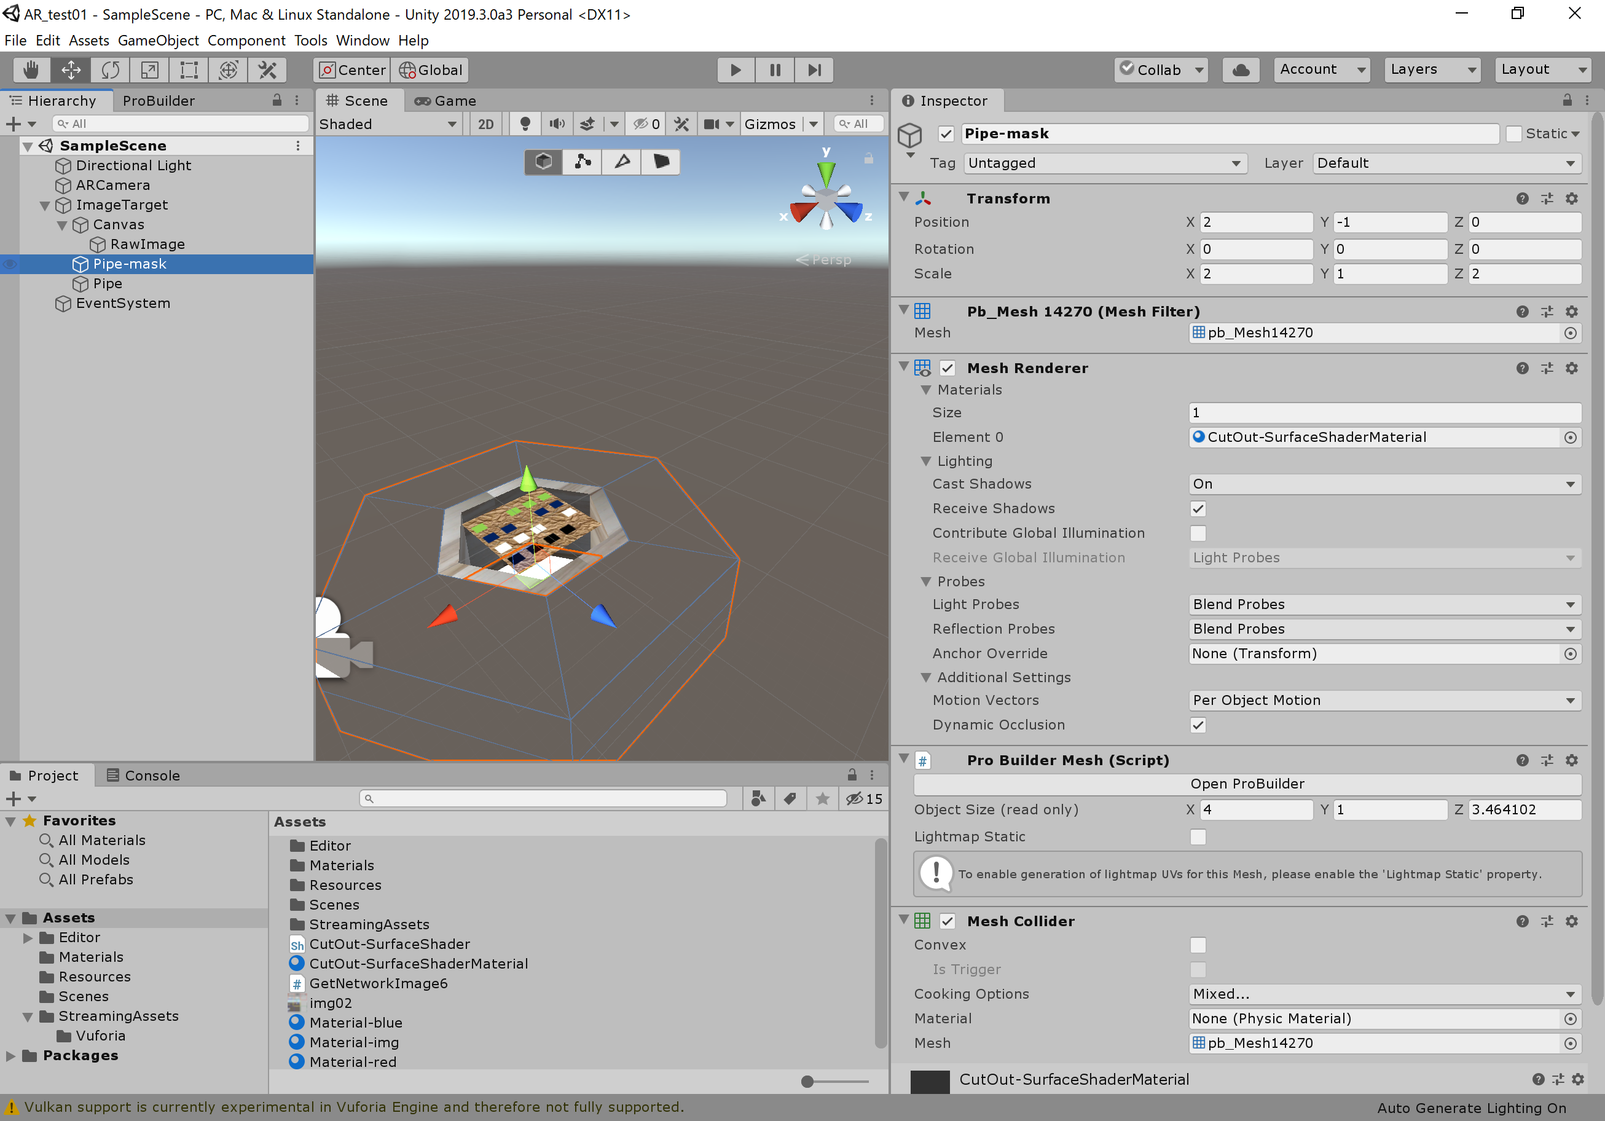Open the GameObject menu
The image size is (1605, 1121).
158,40
